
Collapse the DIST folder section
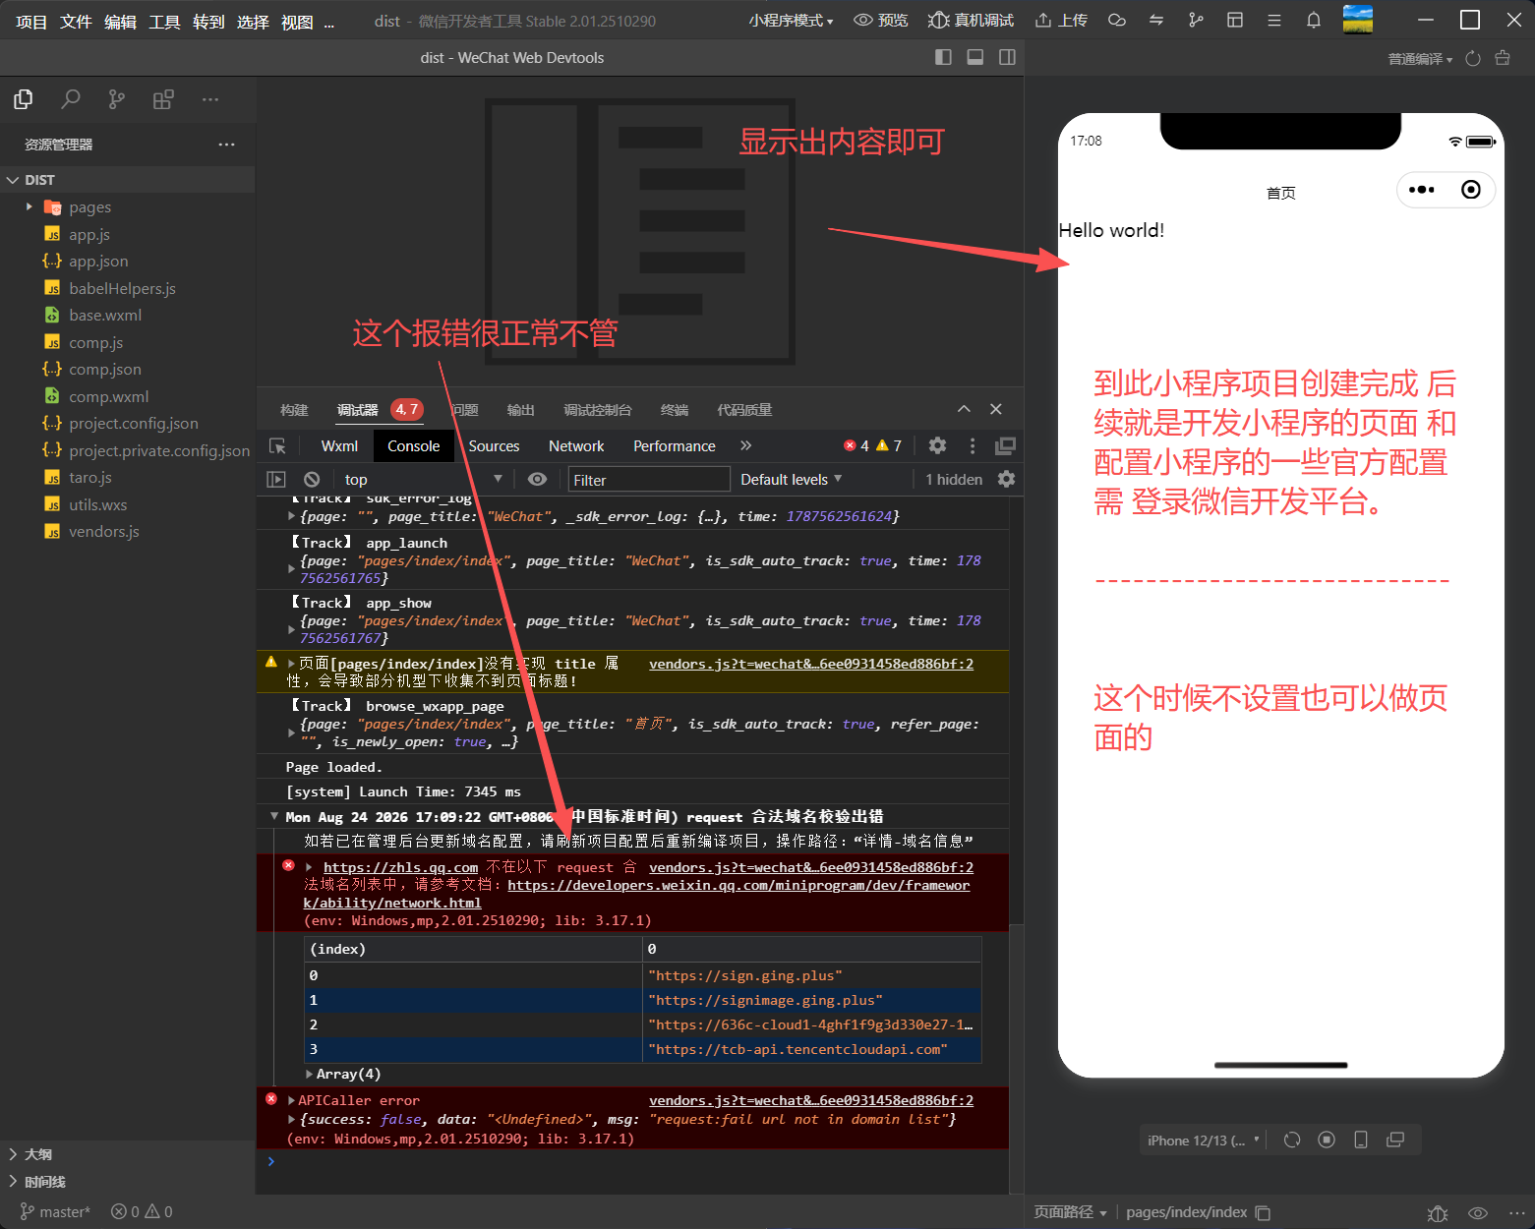[x=128, y=180]
